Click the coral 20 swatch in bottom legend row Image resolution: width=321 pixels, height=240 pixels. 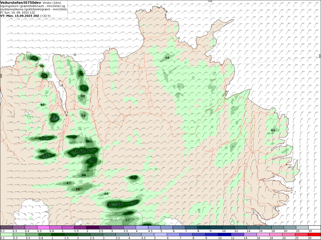click(x=289, y=234)
